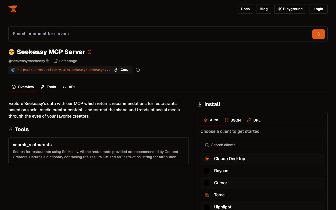Viewport: 336px width, 210px height.
Task: Switch to the Tools tab
Action: tap(48, 87)
